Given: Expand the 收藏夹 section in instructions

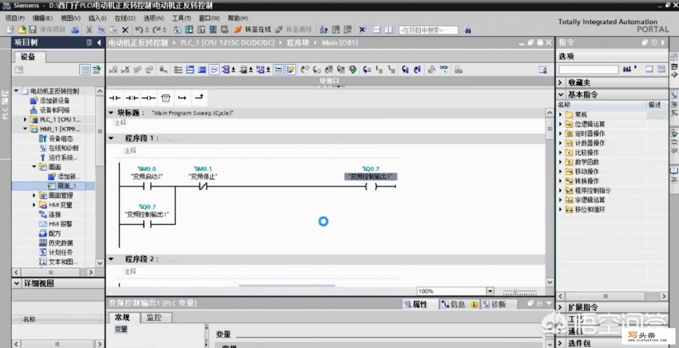Looking at the screenshot, I should [x=560, y=82].
